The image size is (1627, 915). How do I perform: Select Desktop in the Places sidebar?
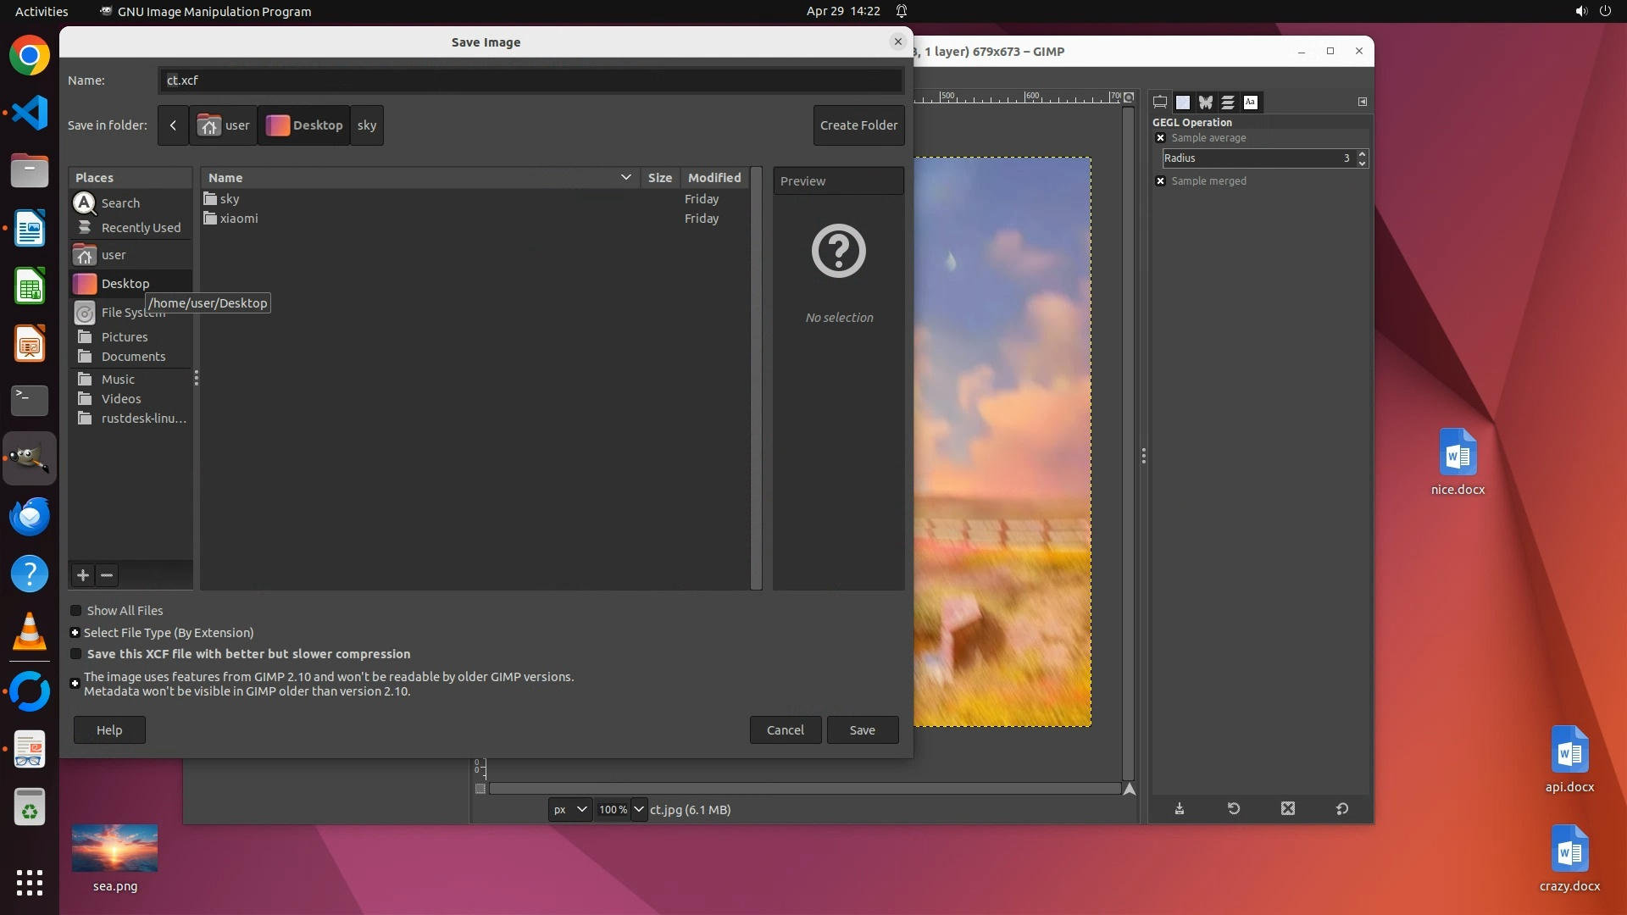click(125, 284)
